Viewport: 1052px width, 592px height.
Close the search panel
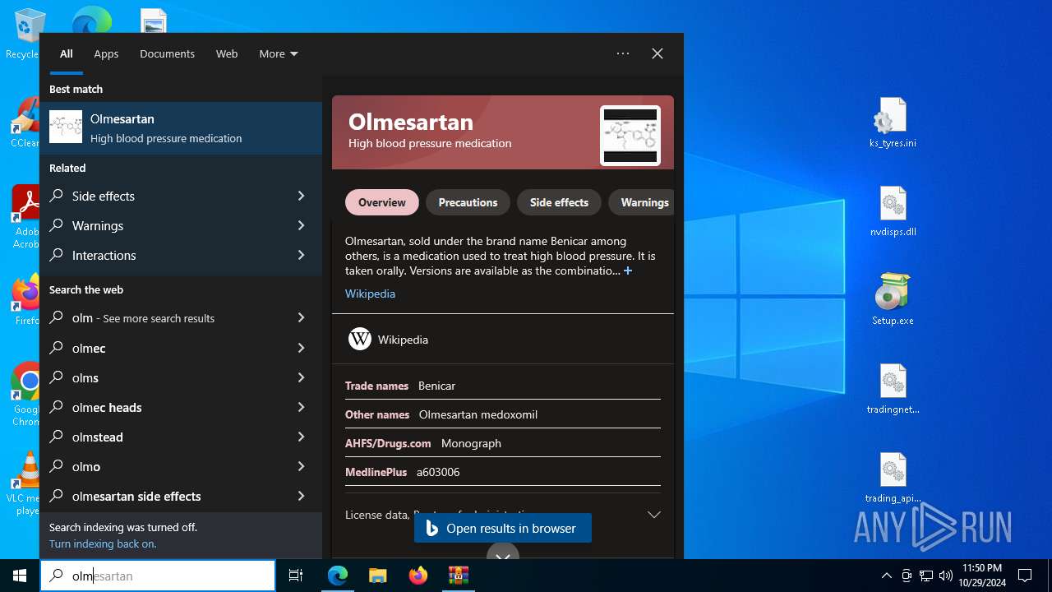[x=657, y=53]
